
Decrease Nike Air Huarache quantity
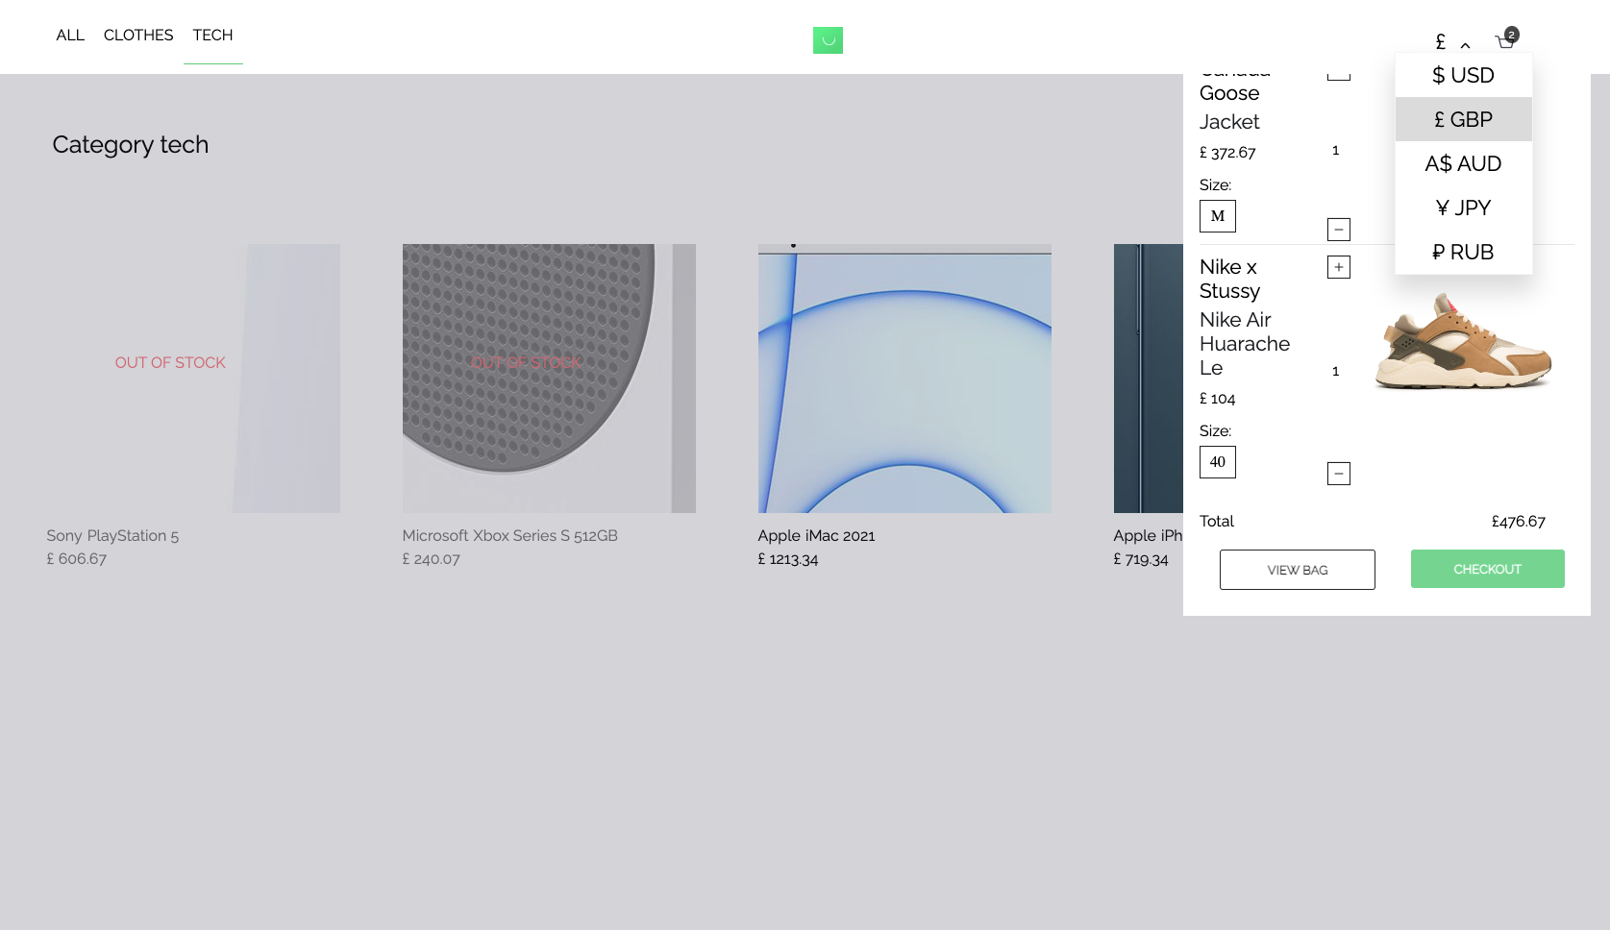[1339, 474]
